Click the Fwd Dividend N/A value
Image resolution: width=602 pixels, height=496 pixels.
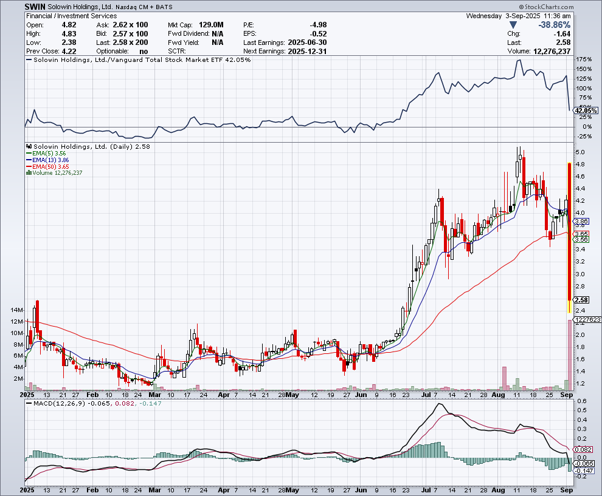[x=217, y=34]
